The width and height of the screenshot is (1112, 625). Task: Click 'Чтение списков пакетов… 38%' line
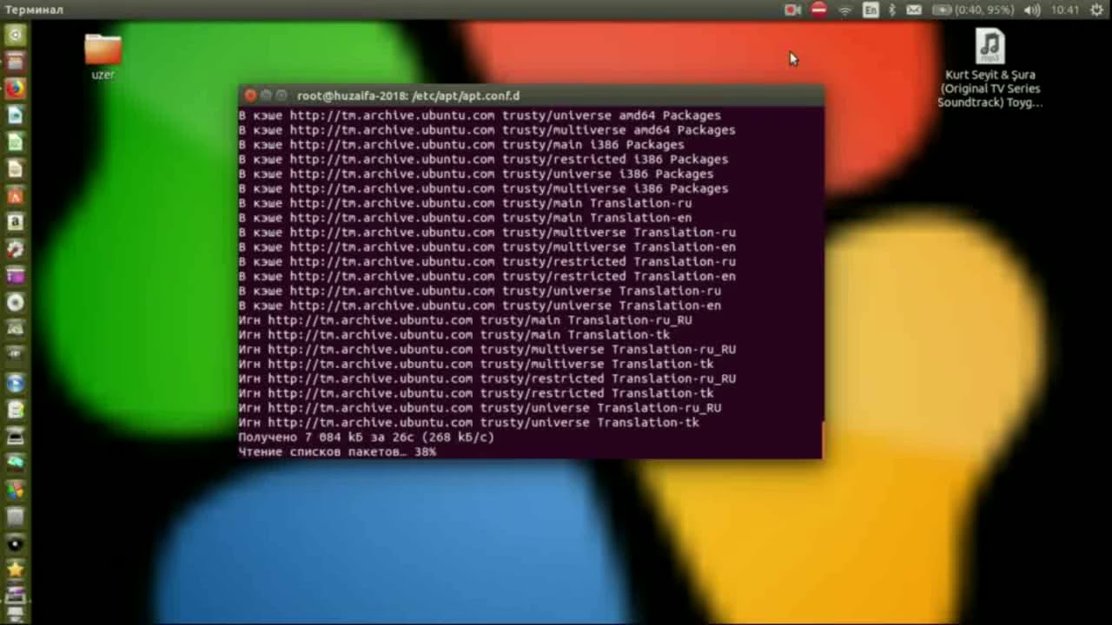(338, 452)
